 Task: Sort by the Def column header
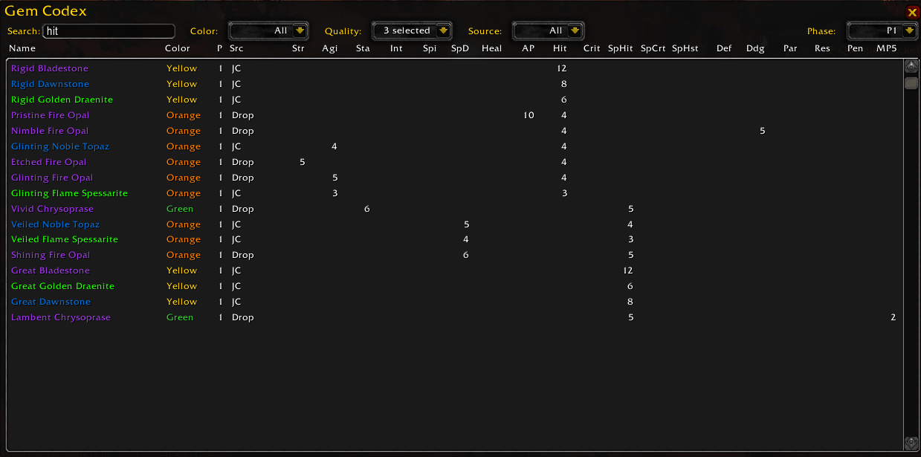(724, 48)
